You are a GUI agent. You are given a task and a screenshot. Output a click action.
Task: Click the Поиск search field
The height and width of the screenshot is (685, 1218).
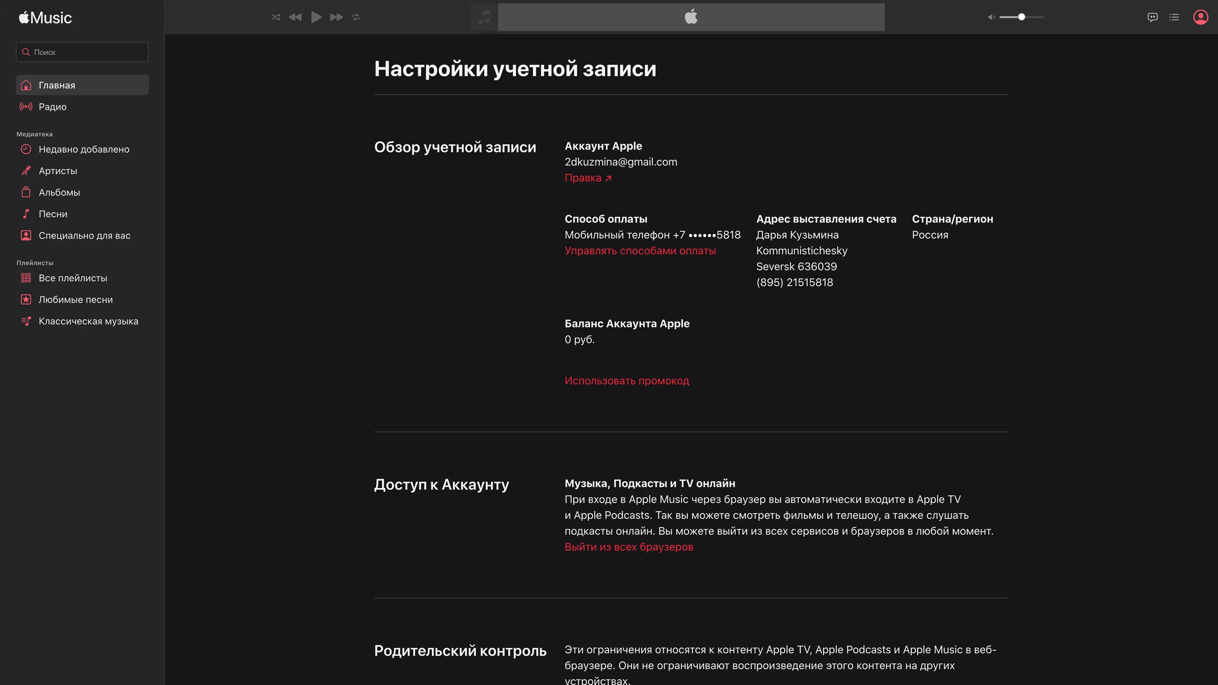click(x=82, y=52)
